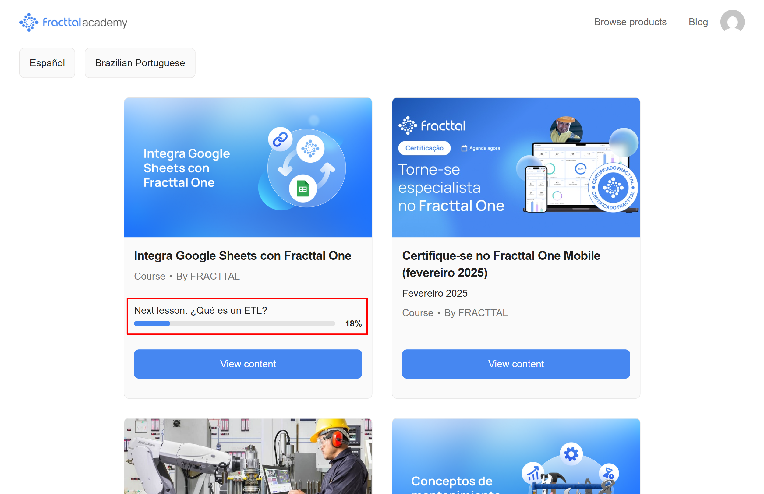Image resolution: width=764 pixels, height=494 pixels.
Task: Click 'Course • By FRACTTAL' under the Certifique-se course
Action: 455,313
